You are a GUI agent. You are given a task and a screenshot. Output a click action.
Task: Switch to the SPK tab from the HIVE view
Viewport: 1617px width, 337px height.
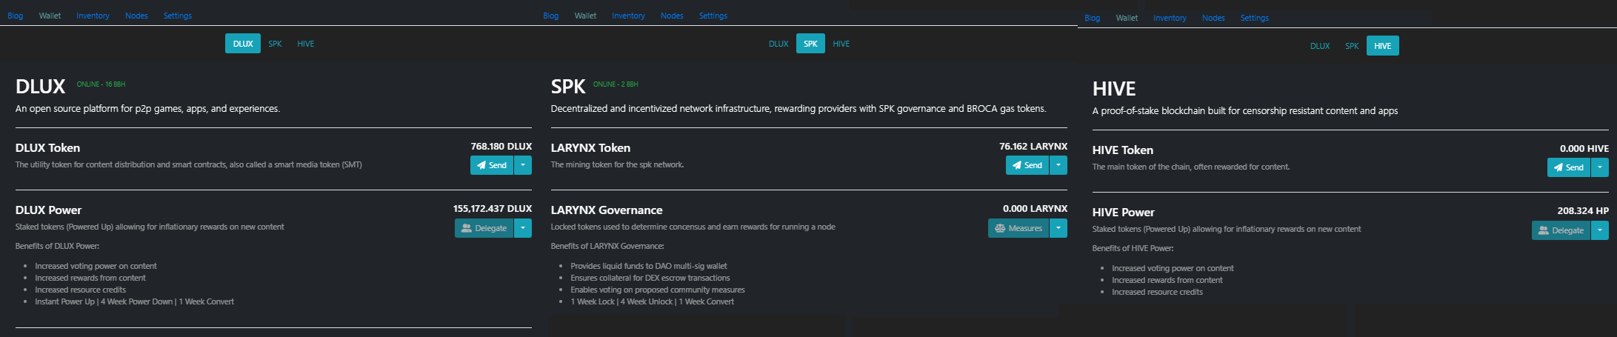point(1352,46)
